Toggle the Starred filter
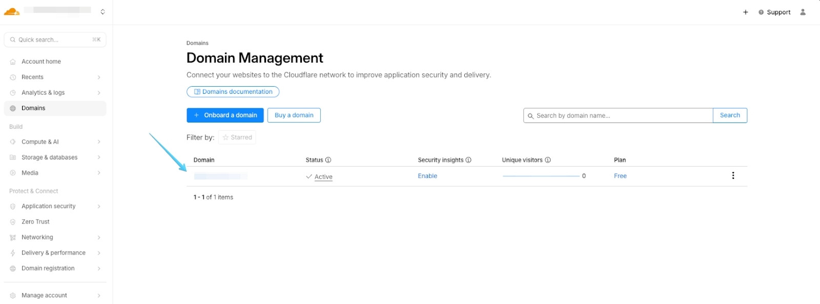The width and height of the screenshot is (820, 304). pyautogui.click(x=237, y=137)
